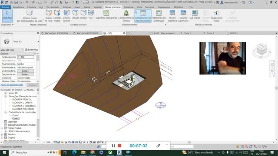The height and width of the screenshot is (156, 278).
Task: Stop the screen recording
Action: [x=120, y=146]
